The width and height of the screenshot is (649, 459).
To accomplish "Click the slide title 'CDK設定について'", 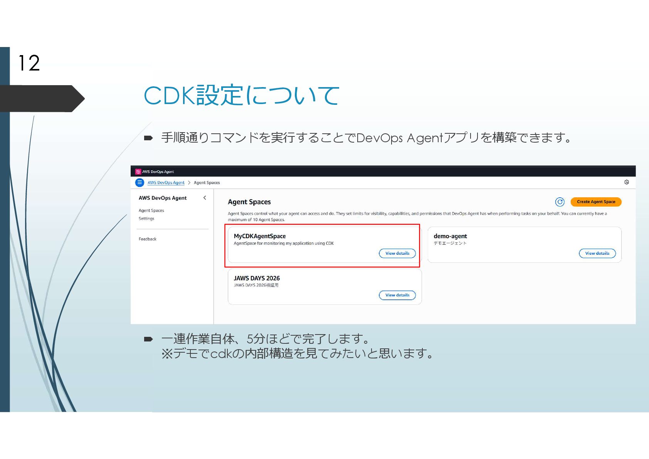I will click(242, 96).
